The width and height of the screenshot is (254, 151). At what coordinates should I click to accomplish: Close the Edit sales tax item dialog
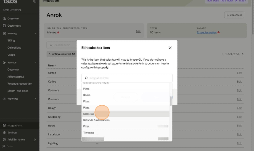[x=170, y=48]
